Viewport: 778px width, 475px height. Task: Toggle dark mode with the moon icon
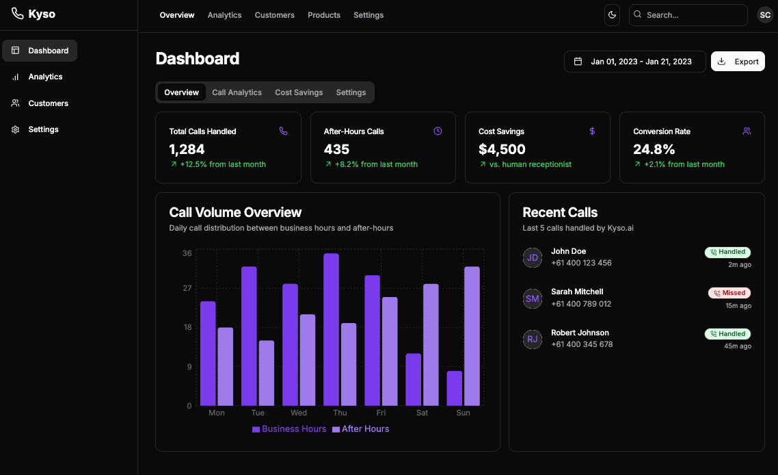pyautogui.click(x=612, y=14)
